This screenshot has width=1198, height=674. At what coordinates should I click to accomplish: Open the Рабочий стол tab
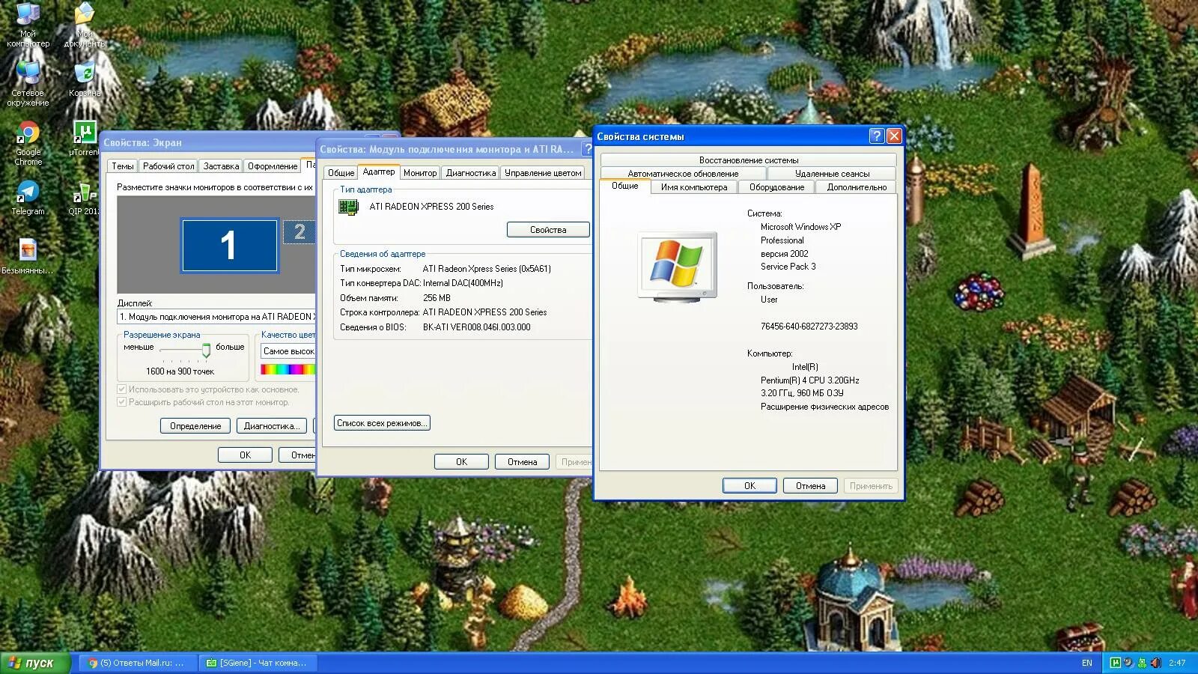point(168,166)
